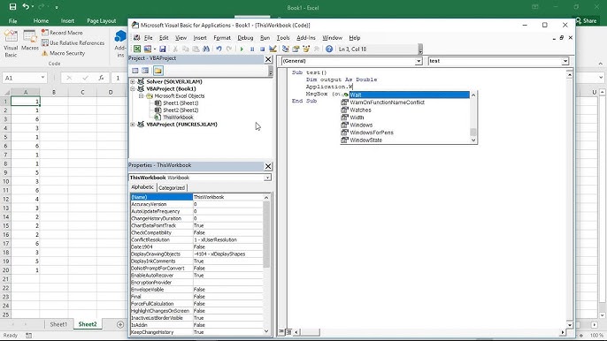Toggle Design Mode toolbar icon
607x341 pixels.
(273, 49)
